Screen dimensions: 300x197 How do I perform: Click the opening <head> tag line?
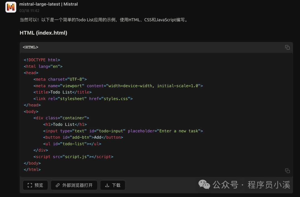[x=31, y=73]
